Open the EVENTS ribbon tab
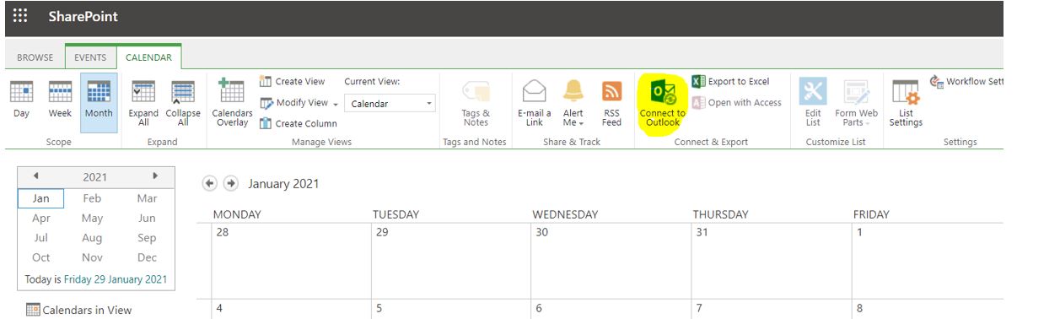1060x319 pixels. point(90,57)
